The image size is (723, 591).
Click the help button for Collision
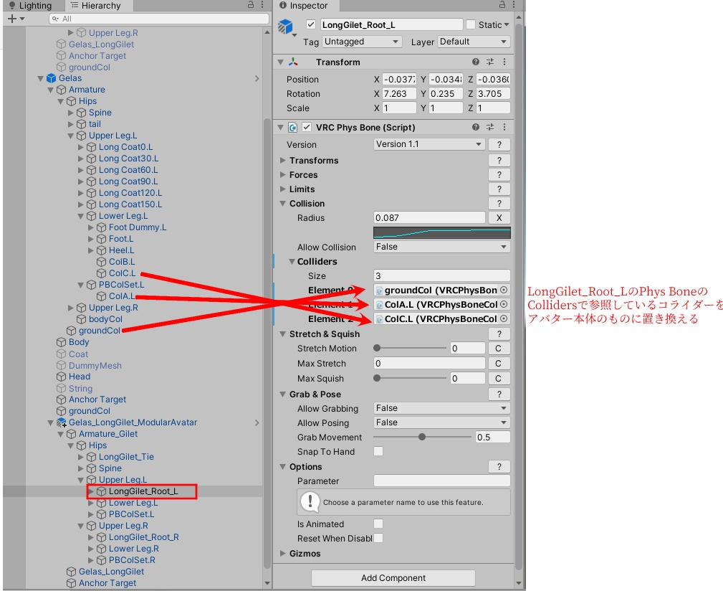pos(499,204)
